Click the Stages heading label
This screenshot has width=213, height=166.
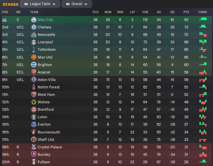[10, 4]
